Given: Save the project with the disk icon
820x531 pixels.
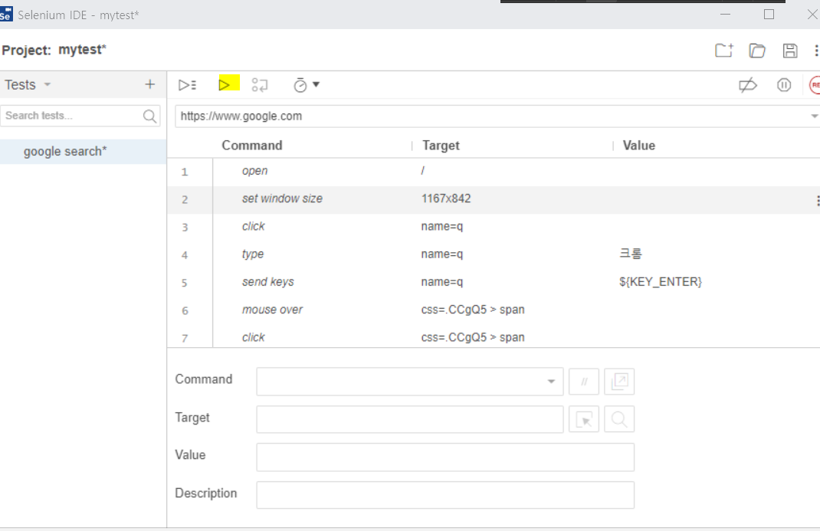Looking at the screenshot, I should pyautogui.click(x=789, y=51).
